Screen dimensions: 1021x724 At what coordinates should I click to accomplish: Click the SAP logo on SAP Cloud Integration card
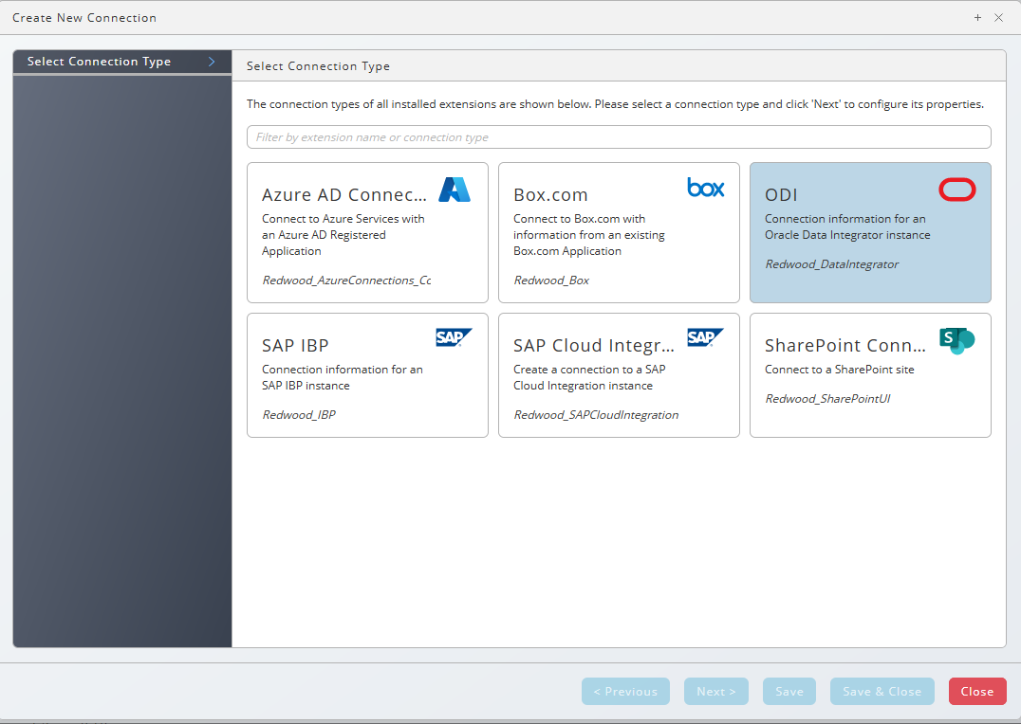click(705, 337)
